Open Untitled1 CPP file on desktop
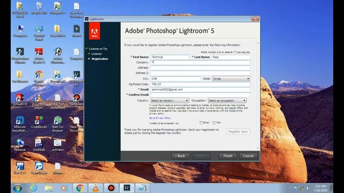The width and height of the screenshot is (344, 193). (x=39, y=145)
